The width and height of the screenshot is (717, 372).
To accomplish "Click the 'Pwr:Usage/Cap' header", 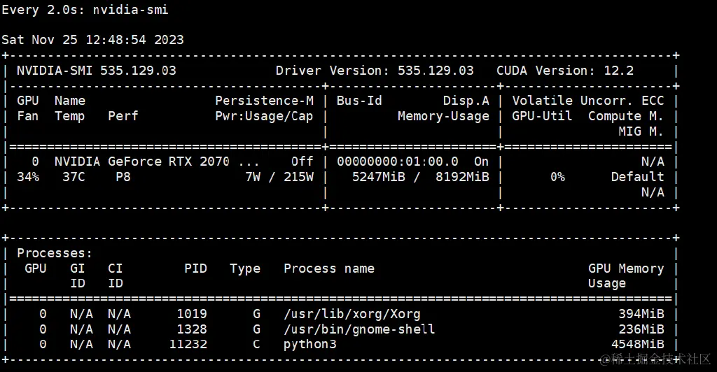I will 264,116.
